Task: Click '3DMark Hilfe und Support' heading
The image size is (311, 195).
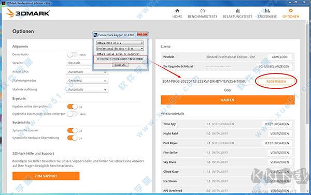Action: point(33,154)
